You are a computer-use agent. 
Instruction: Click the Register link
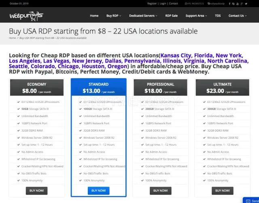152,4
